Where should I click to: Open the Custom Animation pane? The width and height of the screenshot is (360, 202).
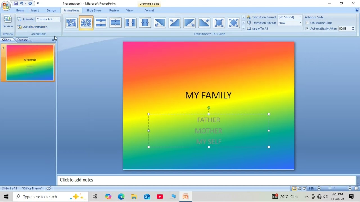[x=32, y=27]
